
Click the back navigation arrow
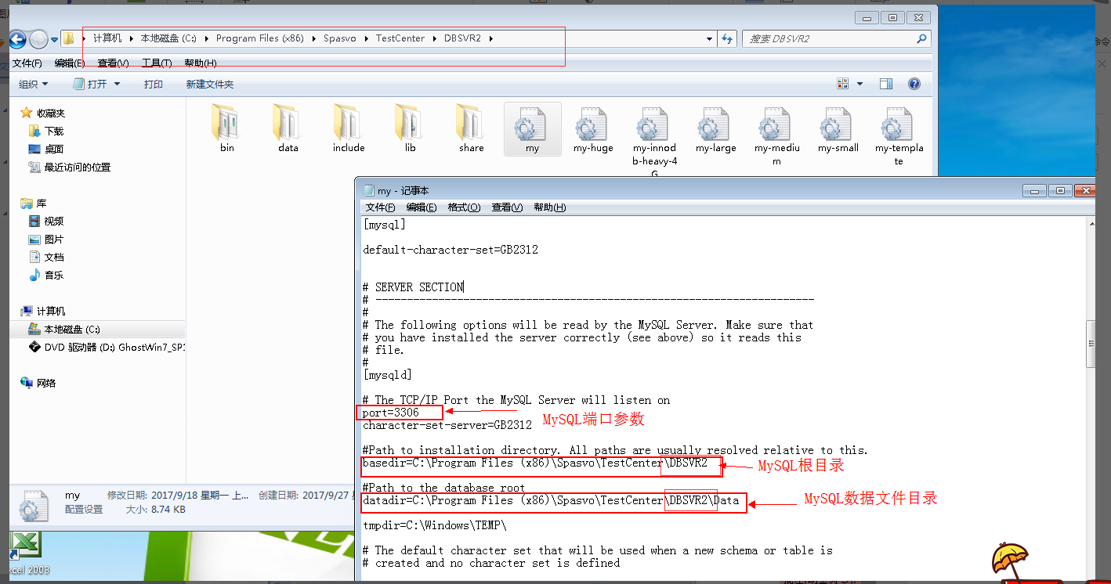[17, 38]
